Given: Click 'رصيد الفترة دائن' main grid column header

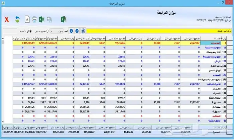Looking at the screenshot, I should [x=66, y=39].
